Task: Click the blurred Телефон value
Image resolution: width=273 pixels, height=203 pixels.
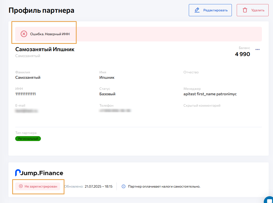Action: (115, 111)
